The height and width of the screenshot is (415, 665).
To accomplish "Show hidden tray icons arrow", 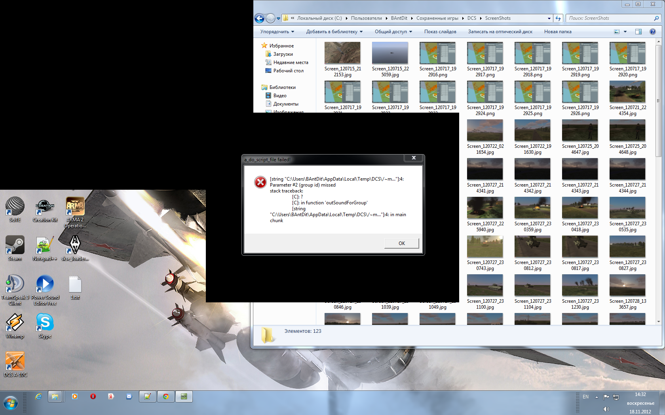I will click(597, 397).
